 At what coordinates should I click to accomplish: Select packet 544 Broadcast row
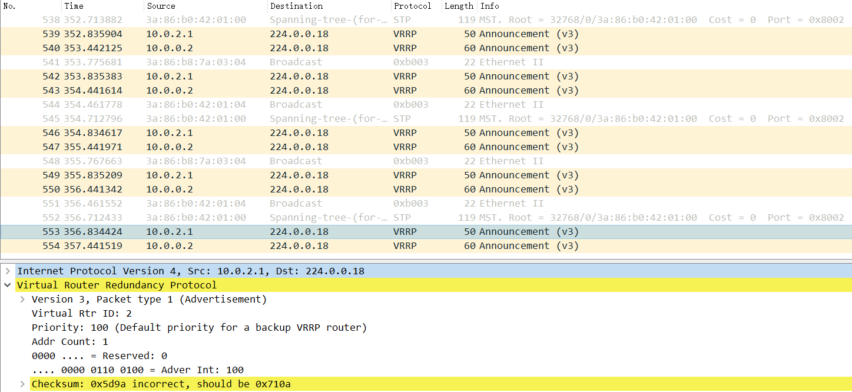[x=426, y=104]
